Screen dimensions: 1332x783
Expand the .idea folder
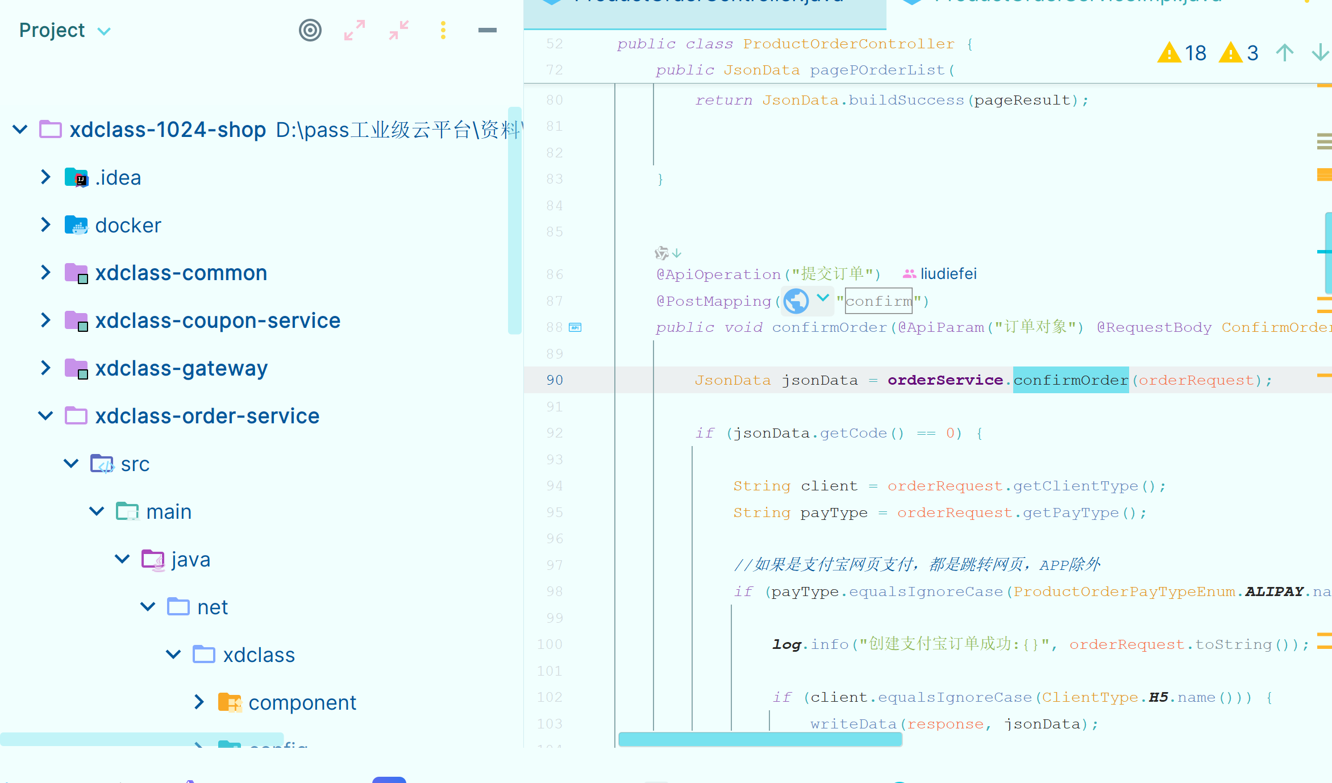tap(45, 177)
